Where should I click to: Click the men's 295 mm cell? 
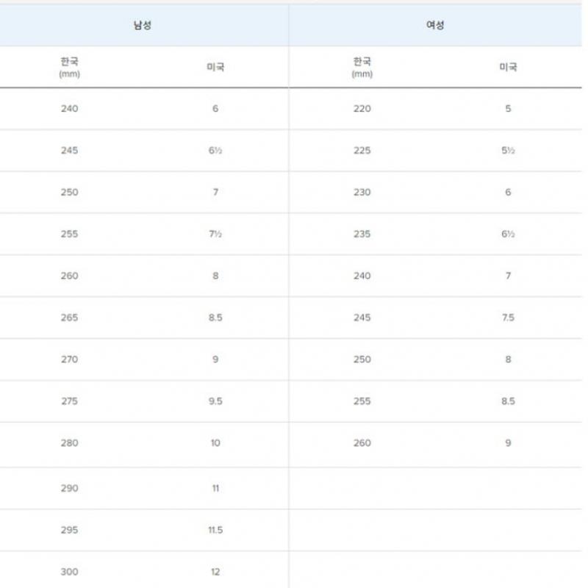tap(69, 530)
